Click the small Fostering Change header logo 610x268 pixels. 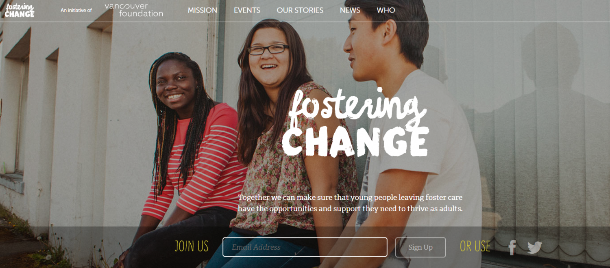pyautogui.click(x=20, y=10)
